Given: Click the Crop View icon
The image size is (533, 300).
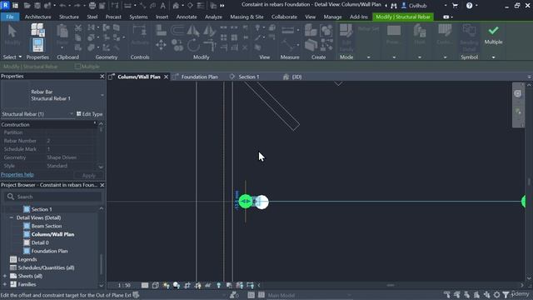Looking at the screenshot, I should point(187,285).
